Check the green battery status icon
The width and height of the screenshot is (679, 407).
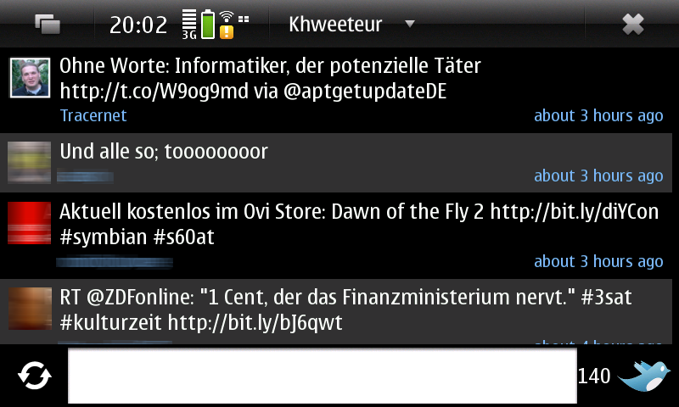point(208,24)
